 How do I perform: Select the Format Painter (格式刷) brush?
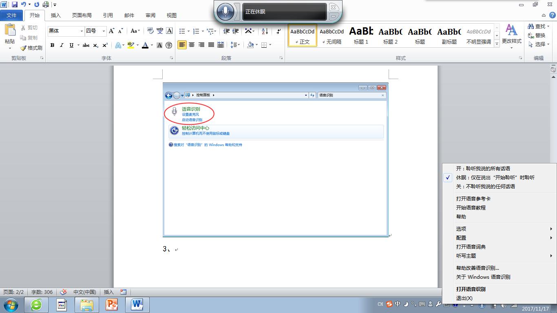[x=31, y=48]
